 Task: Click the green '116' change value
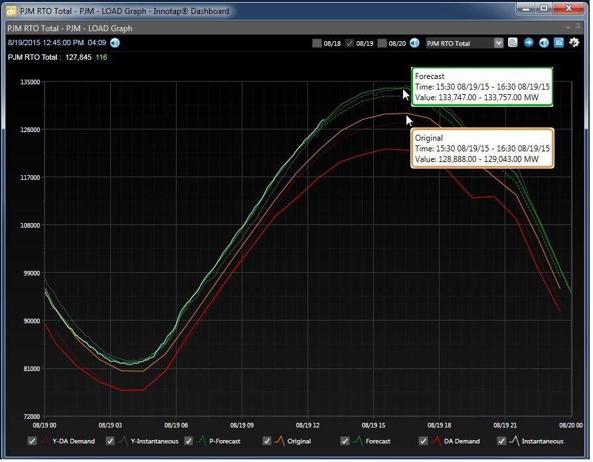pyautogui.click(x=102, y=58)
